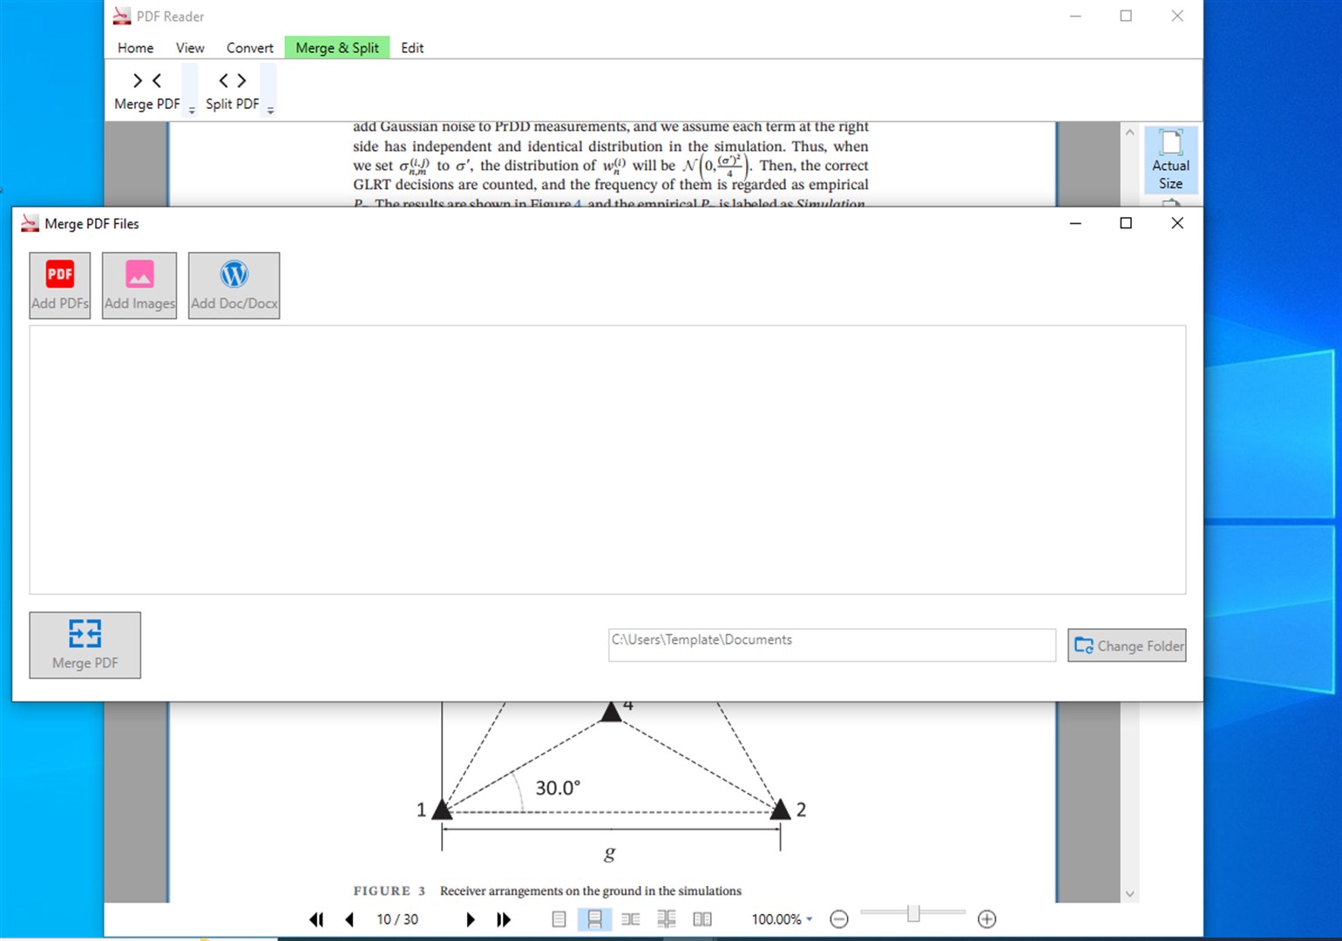Click Change Folder button
The width and height of the screenshot is (1342, 941).
click(x=1127, y=646)
